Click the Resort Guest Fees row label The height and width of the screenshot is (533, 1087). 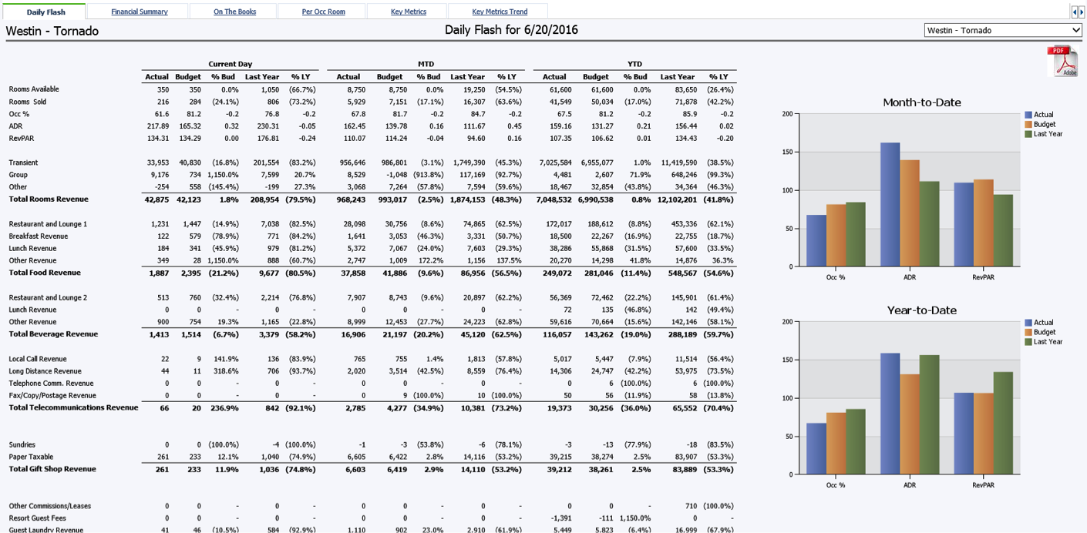37,518
